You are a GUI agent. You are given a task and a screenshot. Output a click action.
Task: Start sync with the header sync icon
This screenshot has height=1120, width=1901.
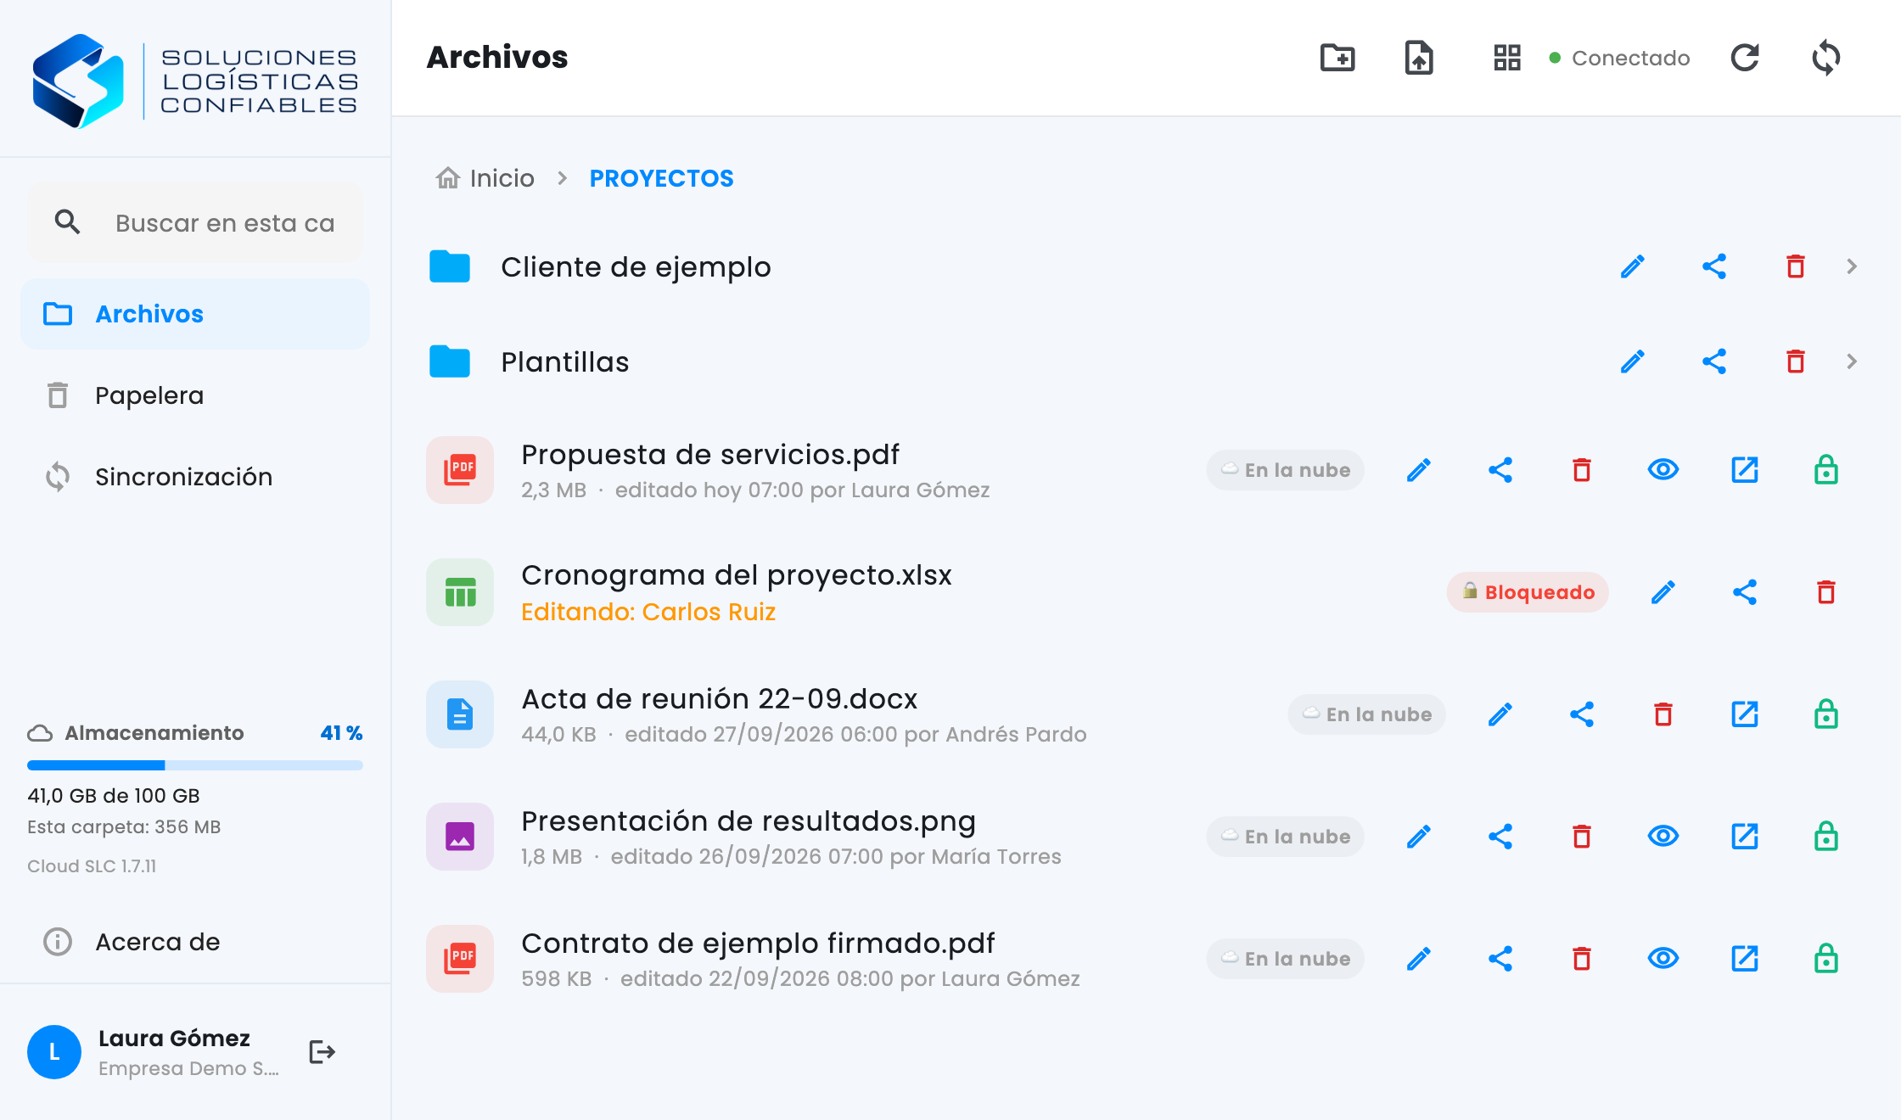pyautogui.click(x=1826, y=58)
